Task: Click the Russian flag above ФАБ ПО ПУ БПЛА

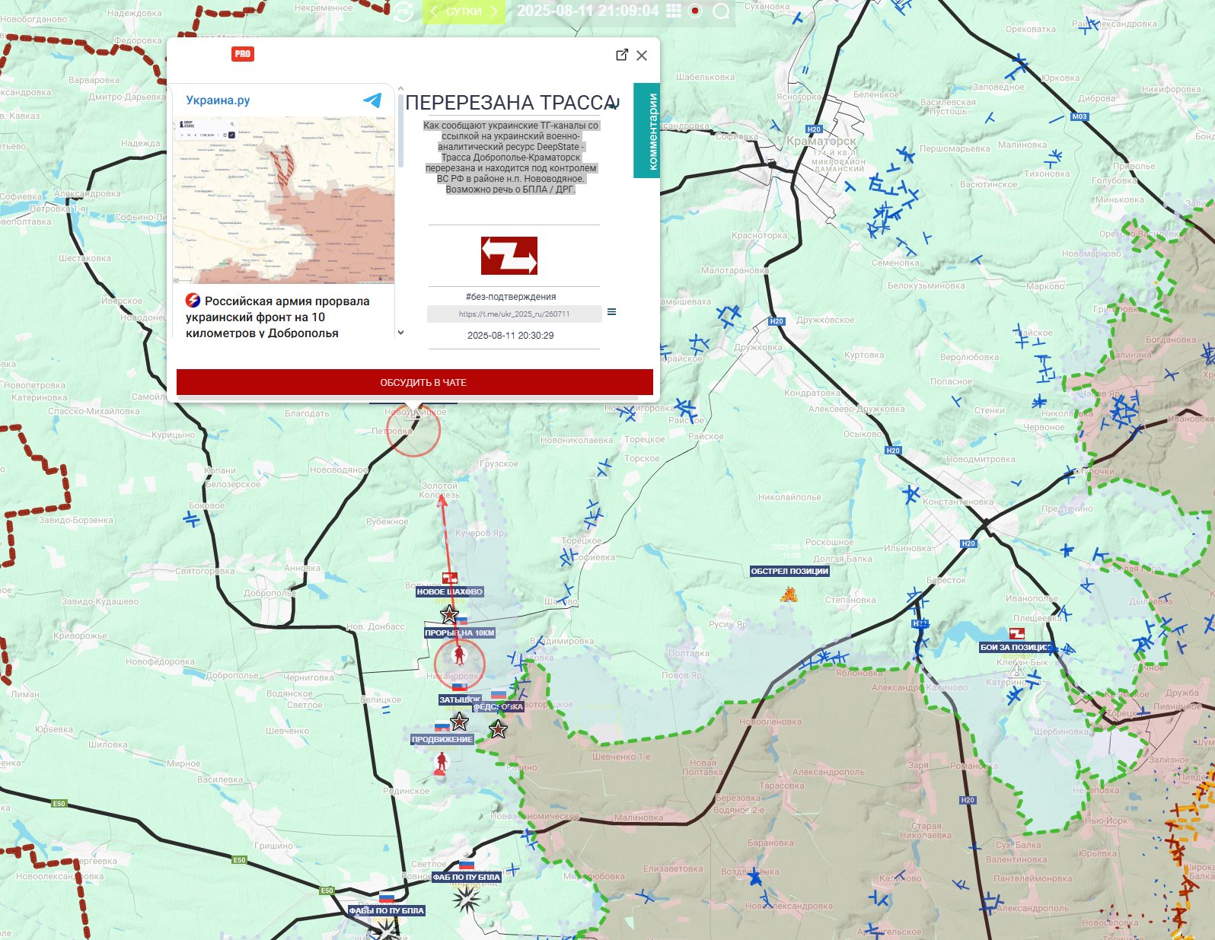Action: pyautogui.click(x=466, y=865)
